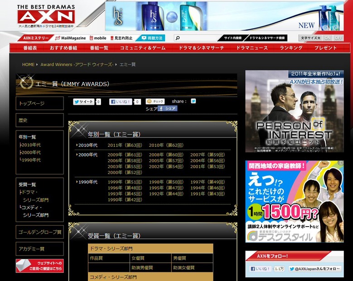This screenshot has height=281, width=353.
Task: Click the search magnifier icon
Action: tap(178, 38)
